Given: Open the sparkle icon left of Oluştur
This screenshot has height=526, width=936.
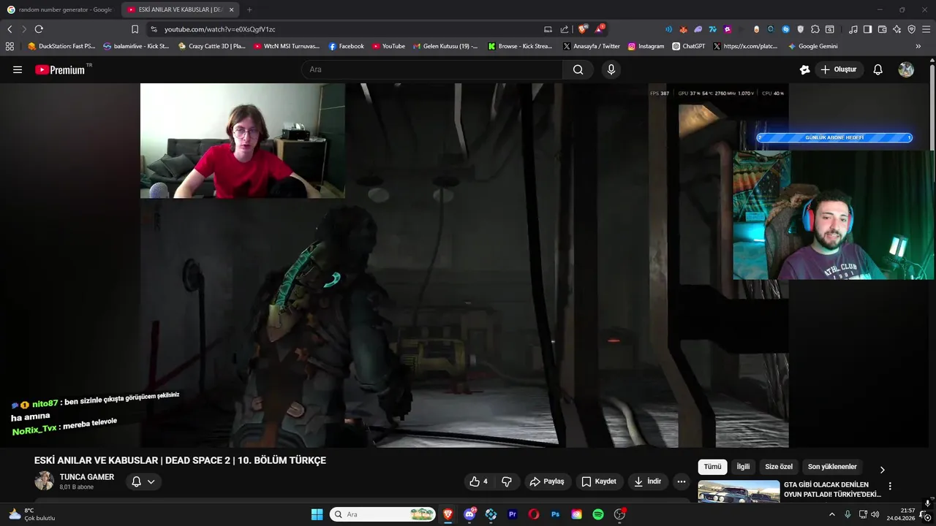Looking at the screenshot, I should [x=804, y=69].
